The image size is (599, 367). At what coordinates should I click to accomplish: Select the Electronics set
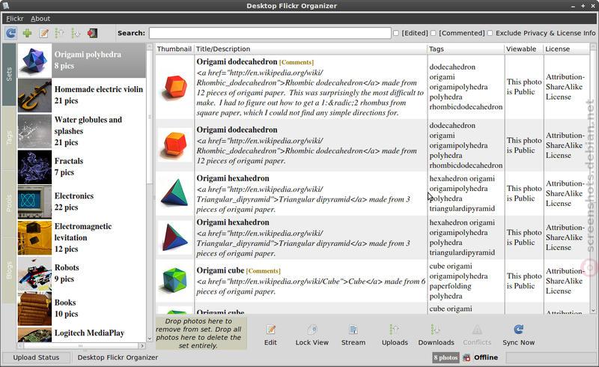tap(82, 202)
